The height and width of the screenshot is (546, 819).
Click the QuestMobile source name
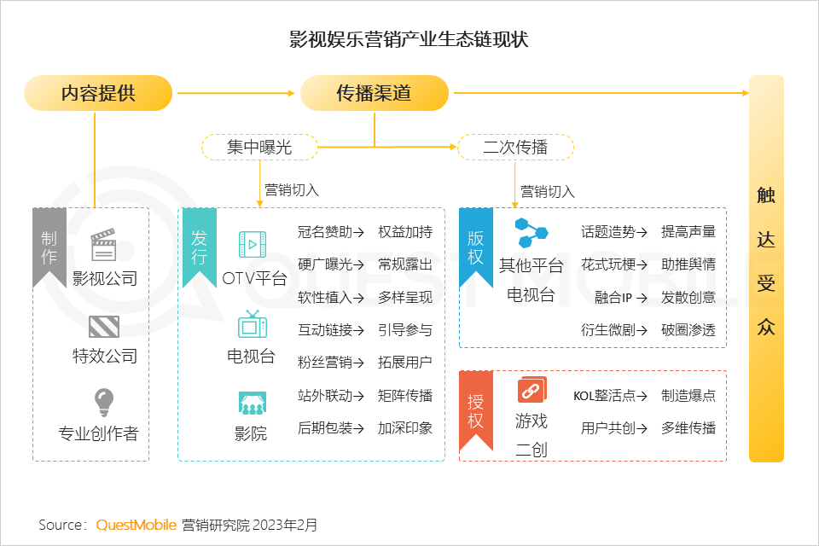click(x=136, y=525)
